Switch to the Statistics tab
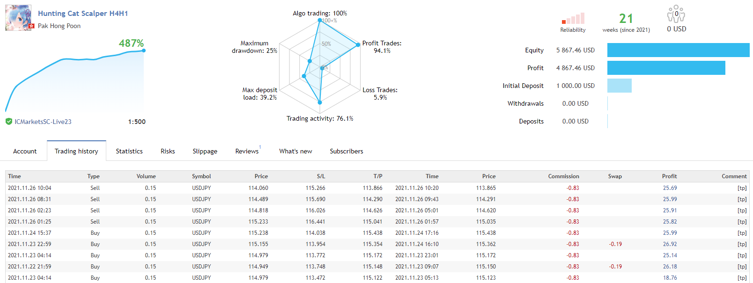 [129, 151]
